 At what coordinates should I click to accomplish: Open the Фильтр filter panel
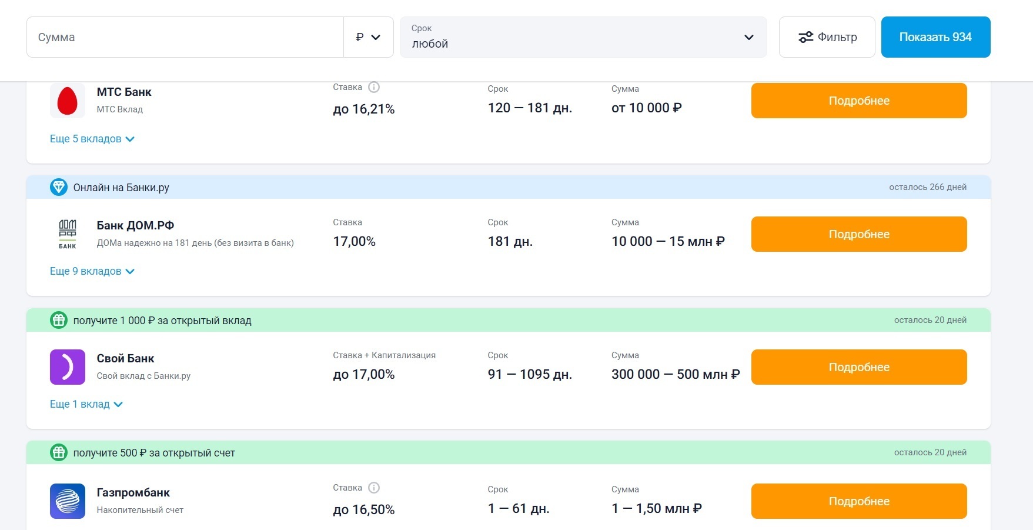827,37
